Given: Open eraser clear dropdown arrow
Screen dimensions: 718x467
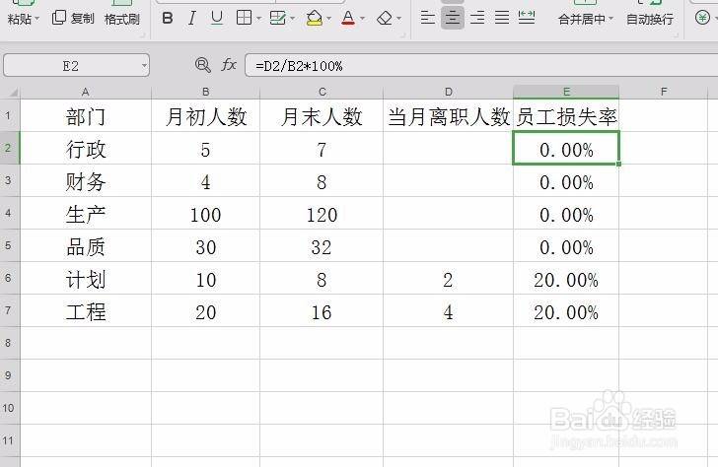Looking at the screenshot, I should click(x=398, y=19).
